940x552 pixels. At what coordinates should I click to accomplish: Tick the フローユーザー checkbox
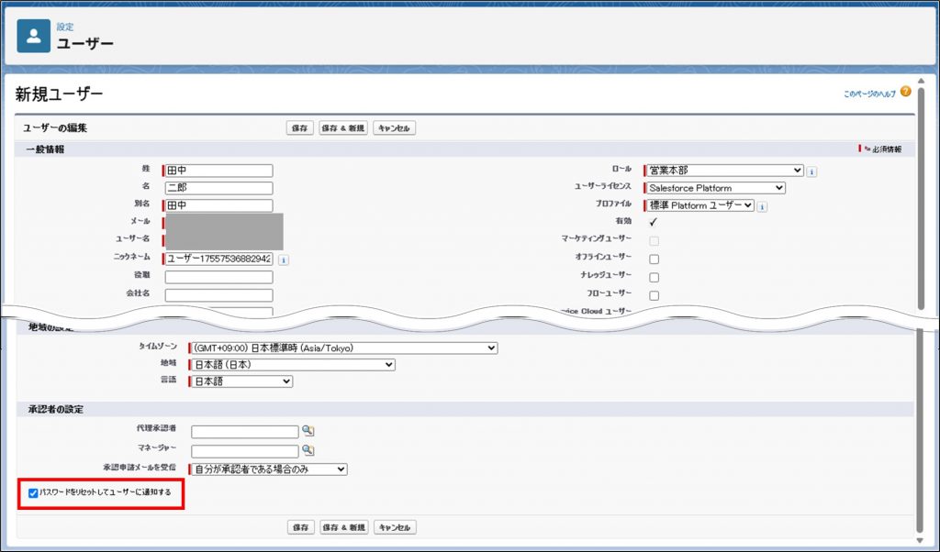tap(654, 295)
